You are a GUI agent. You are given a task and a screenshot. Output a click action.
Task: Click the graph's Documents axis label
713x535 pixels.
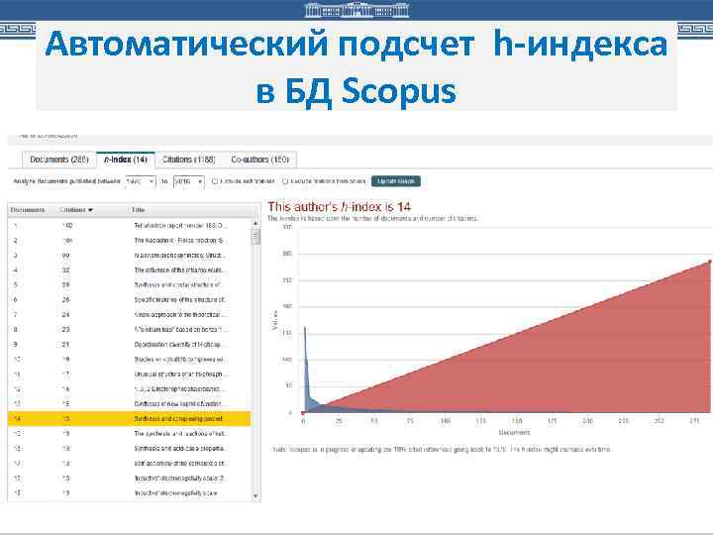[514, 433]
